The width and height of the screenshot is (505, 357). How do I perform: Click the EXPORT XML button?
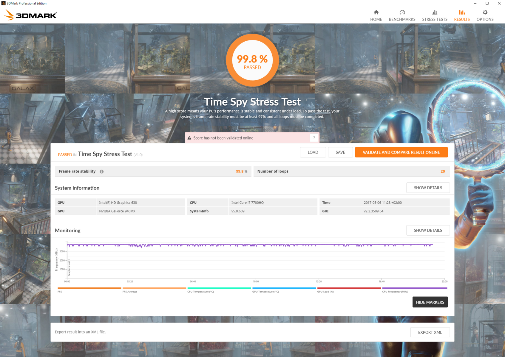tap(430, 332)
